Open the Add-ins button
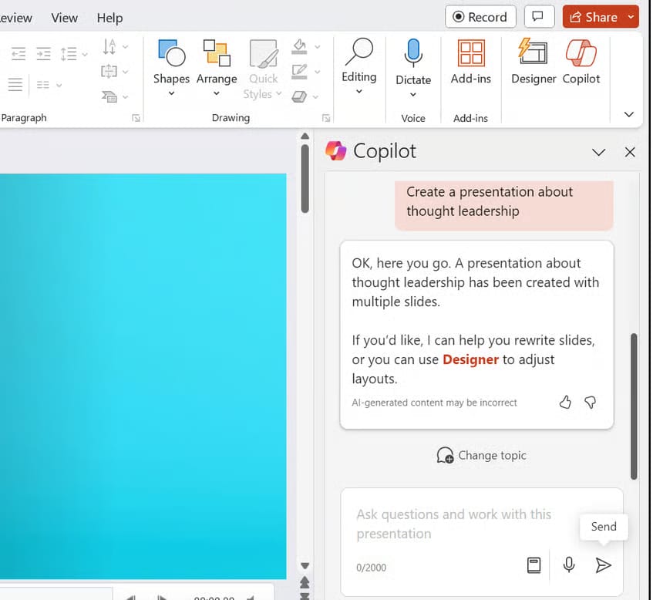653x600 pixels. coord(471,62)
